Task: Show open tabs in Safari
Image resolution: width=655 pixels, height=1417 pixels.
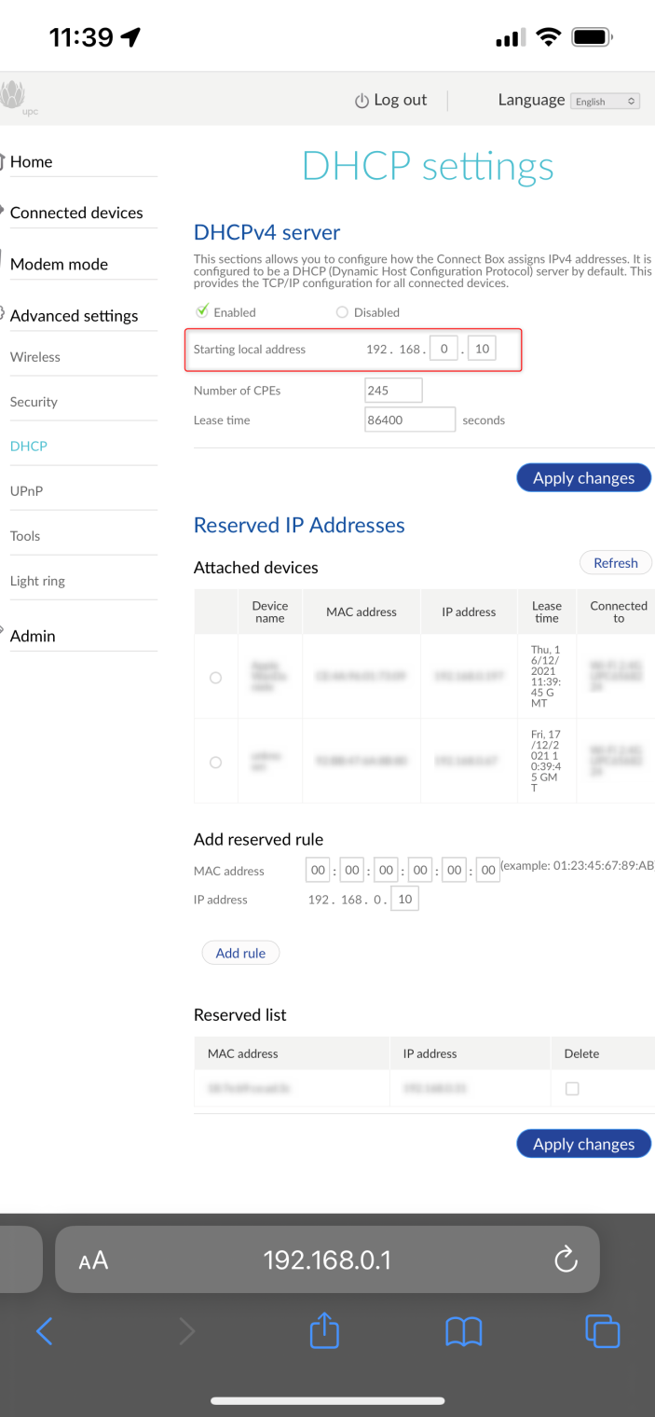Action: (x=602, y=1331)
